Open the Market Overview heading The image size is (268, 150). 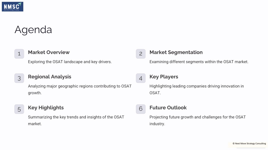click(49, 52)
